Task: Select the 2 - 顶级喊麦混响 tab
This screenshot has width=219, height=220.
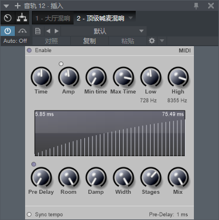Action: pos(100,18)
